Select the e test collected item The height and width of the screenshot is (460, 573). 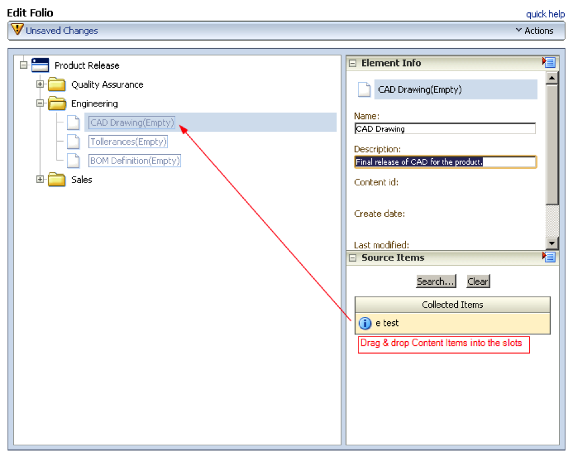[x=453, y=324]
